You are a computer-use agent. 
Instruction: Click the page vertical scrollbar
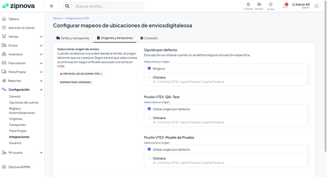point(326,76)
